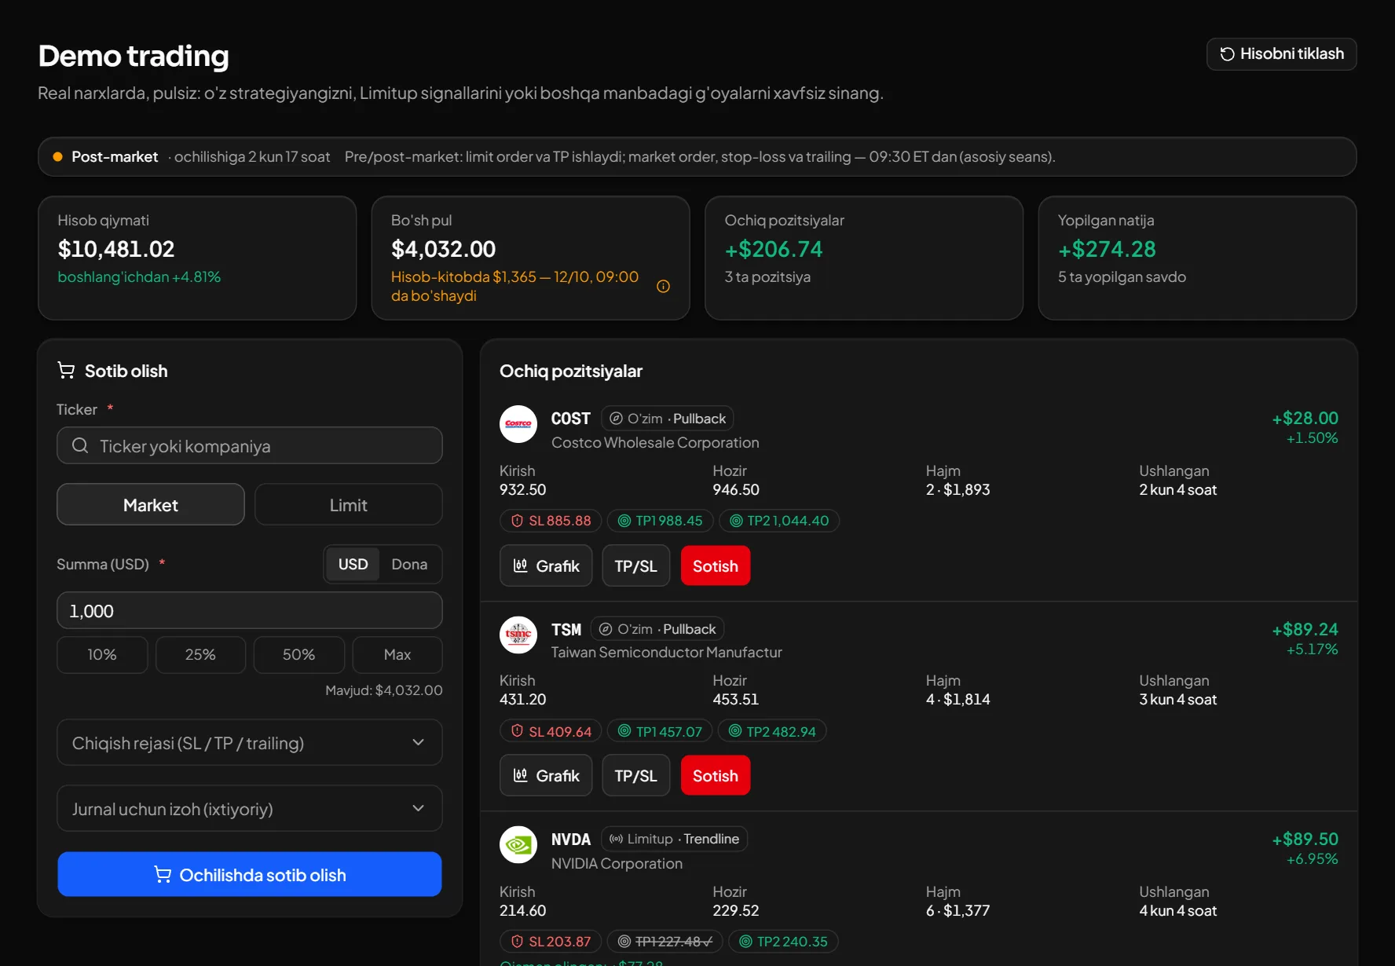Click the target icon on TP1 457.07
This screenshot has width=1395, height=966.
point(624,731)
